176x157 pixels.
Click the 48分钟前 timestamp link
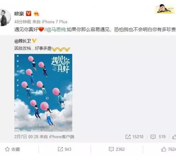tap(23, 22)
